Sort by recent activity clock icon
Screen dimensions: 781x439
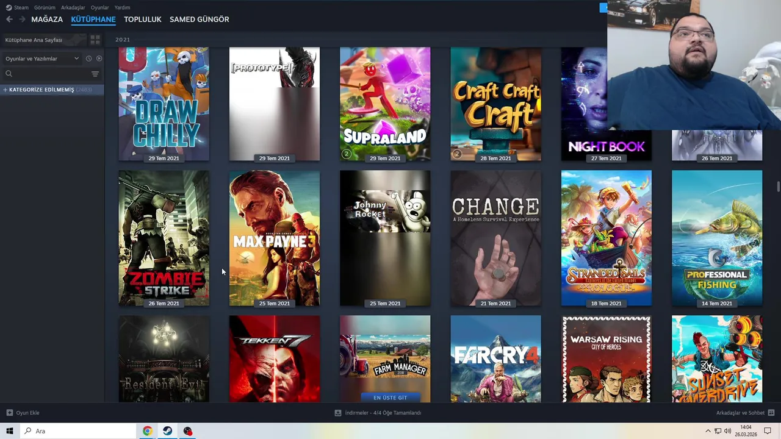(x=88, y=59)
